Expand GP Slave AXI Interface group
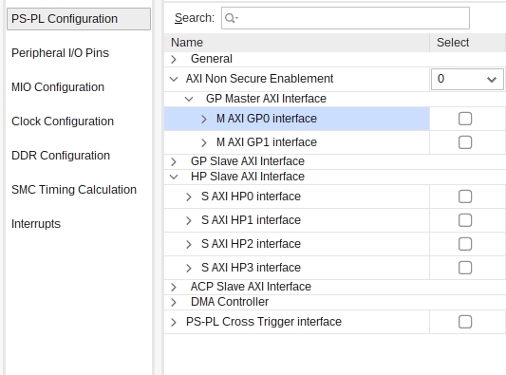Screen dimensions: 506x375 [174, 161]
